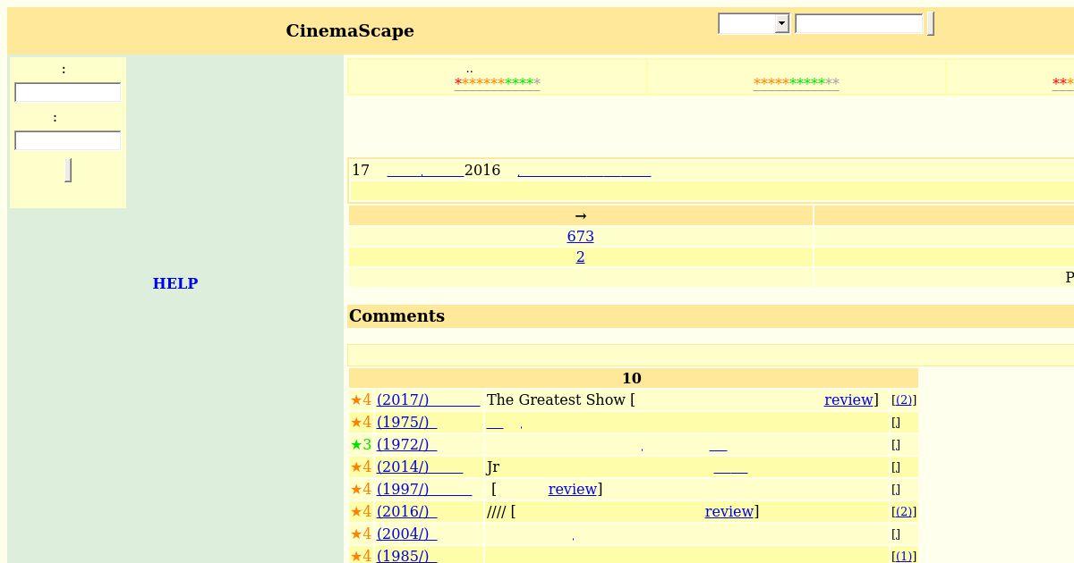Open the review link in the 1997 row
This screenshot has height=563, width=1074.
[x=572, y=489]
